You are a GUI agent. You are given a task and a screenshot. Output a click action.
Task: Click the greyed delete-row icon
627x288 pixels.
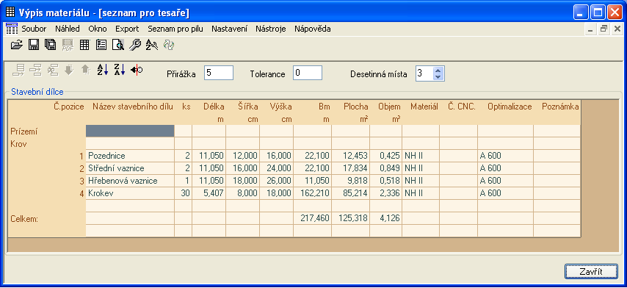52,70
